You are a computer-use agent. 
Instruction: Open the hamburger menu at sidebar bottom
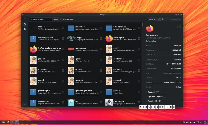[x=25, y=105]
